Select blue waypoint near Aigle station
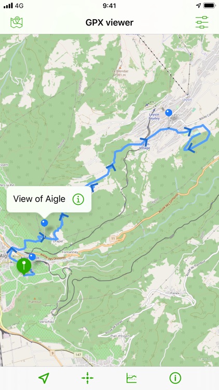This screenshot has height=390, width=219. (x=32, y=257)
